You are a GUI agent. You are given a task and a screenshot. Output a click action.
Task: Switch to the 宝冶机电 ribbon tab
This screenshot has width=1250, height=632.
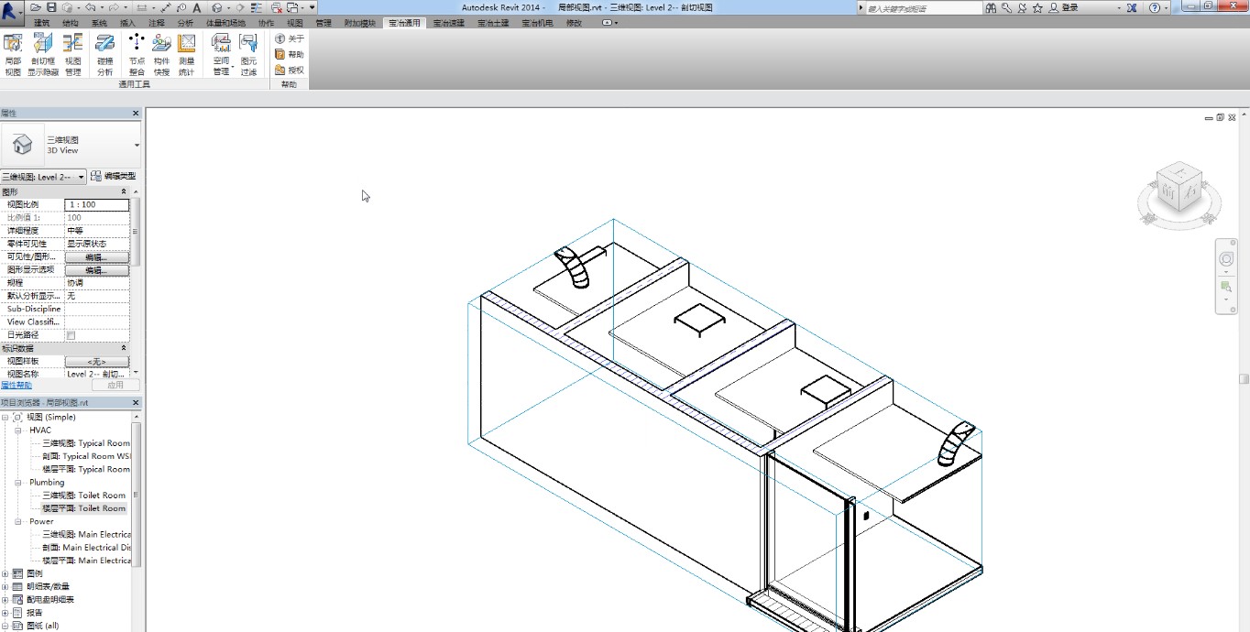(x=537, y=23)
